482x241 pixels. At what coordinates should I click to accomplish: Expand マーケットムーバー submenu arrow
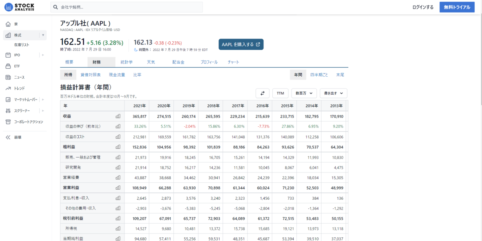43,99
